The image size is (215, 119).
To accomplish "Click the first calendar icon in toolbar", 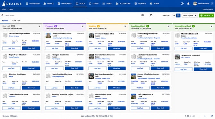I will tap(142, 15).
